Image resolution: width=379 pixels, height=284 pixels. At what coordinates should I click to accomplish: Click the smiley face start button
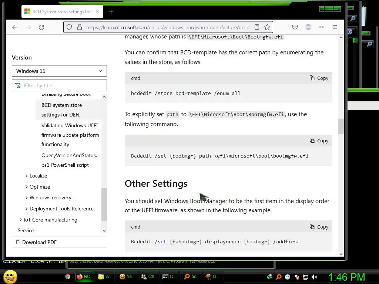click(x=10, y=277)
